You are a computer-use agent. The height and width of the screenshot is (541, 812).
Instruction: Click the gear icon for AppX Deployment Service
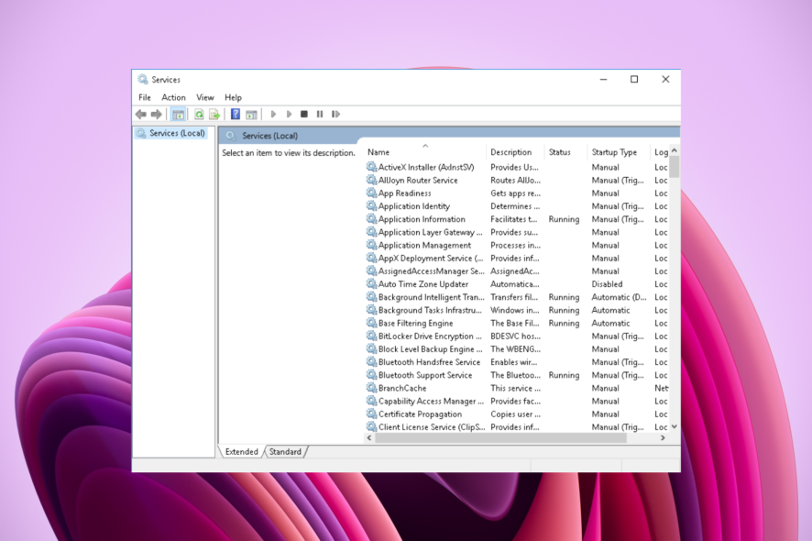(x=371, y=258)
